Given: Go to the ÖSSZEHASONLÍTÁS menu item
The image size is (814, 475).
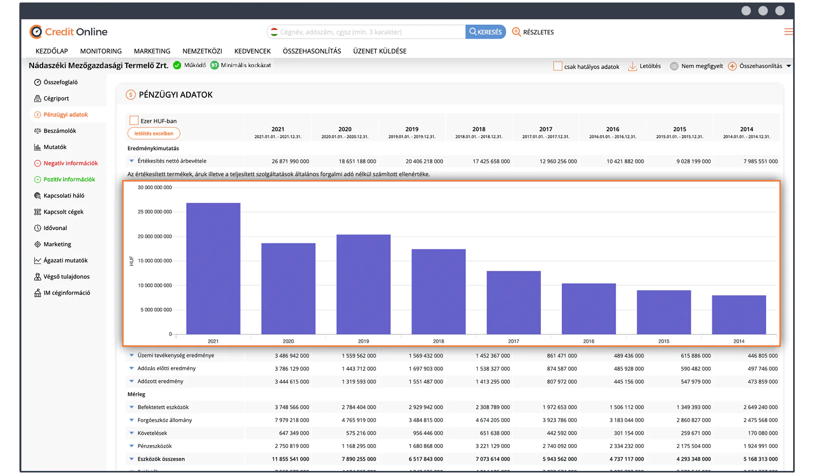Looking at the screenshot, I should 312,51.
